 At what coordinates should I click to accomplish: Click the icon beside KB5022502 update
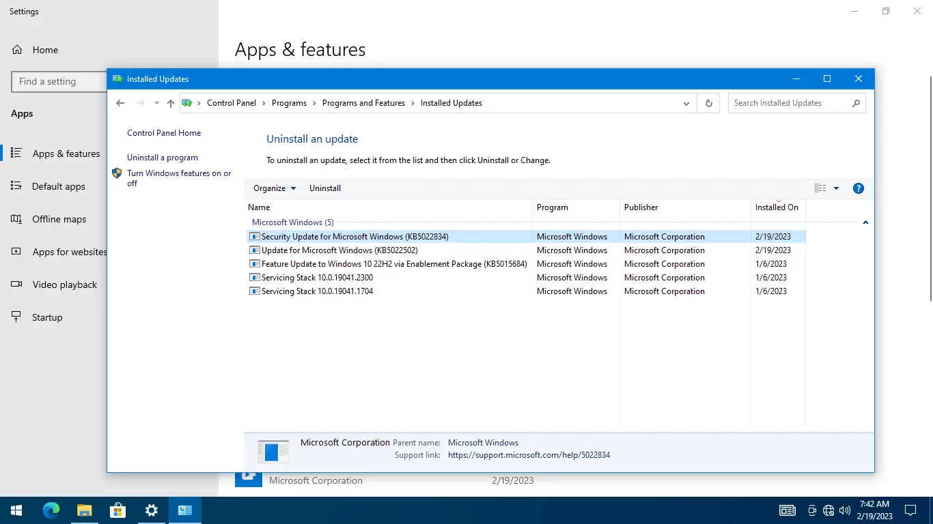click(255, 250)
